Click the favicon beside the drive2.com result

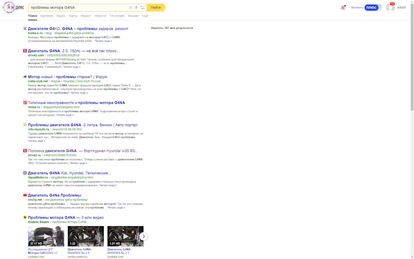coord(25,51)
